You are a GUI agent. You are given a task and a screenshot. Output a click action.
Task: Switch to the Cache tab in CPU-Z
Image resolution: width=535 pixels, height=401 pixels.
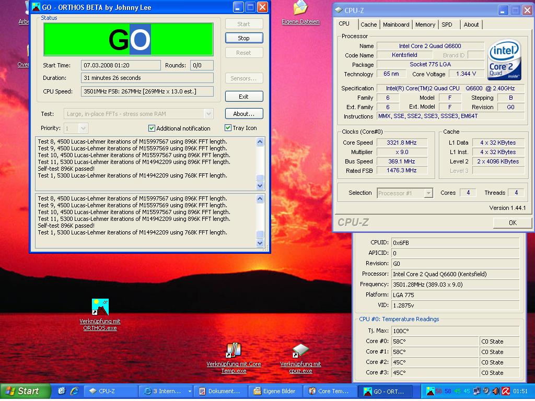[368, 25]
